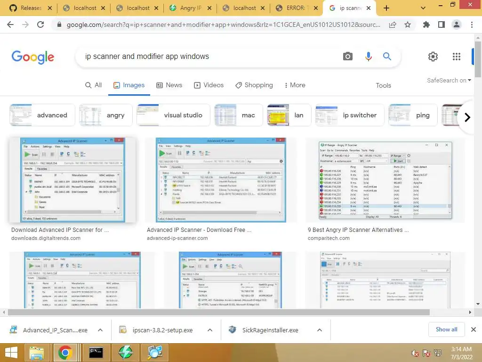Open Advanced IP Scanner - Download Free link
Screen dimensions: 482x362
coord(199,230)
